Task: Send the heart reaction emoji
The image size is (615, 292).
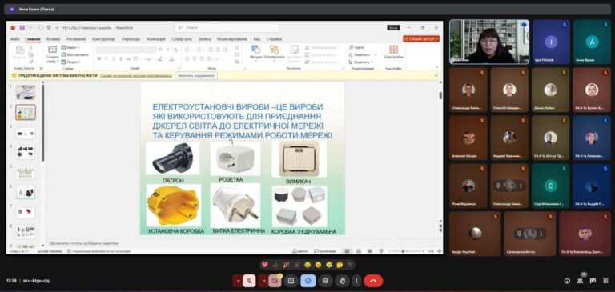Action: pyautogui.click(x=265, y=265)
